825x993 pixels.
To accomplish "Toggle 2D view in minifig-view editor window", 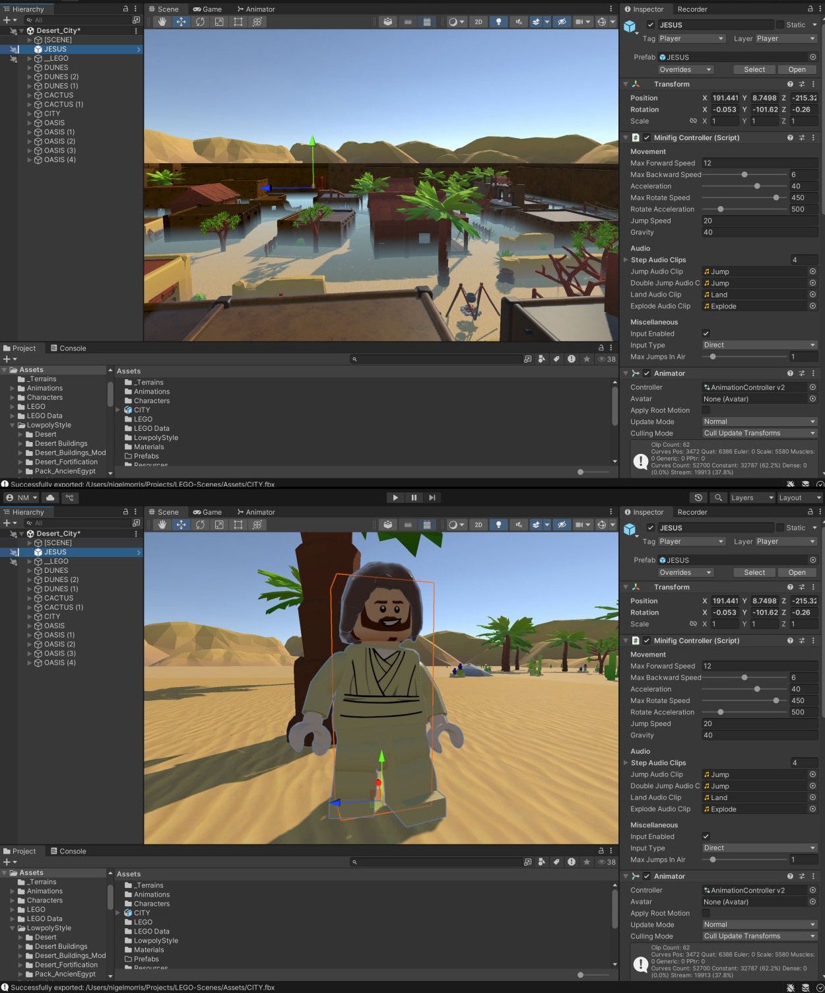I will [x=478, y=525].
